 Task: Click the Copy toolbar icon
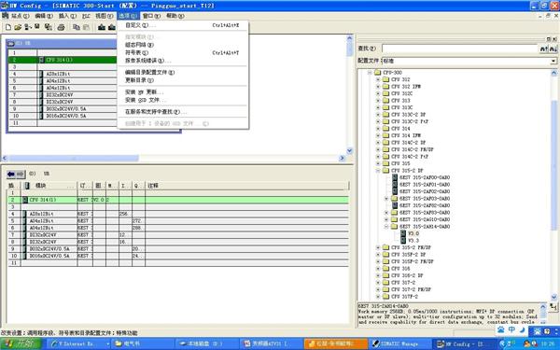click(x=76, y=27)
